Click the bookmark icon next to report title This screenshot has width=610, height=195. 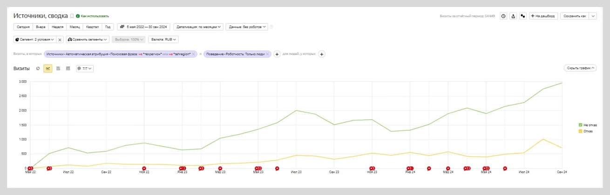[x=72, y=16]
